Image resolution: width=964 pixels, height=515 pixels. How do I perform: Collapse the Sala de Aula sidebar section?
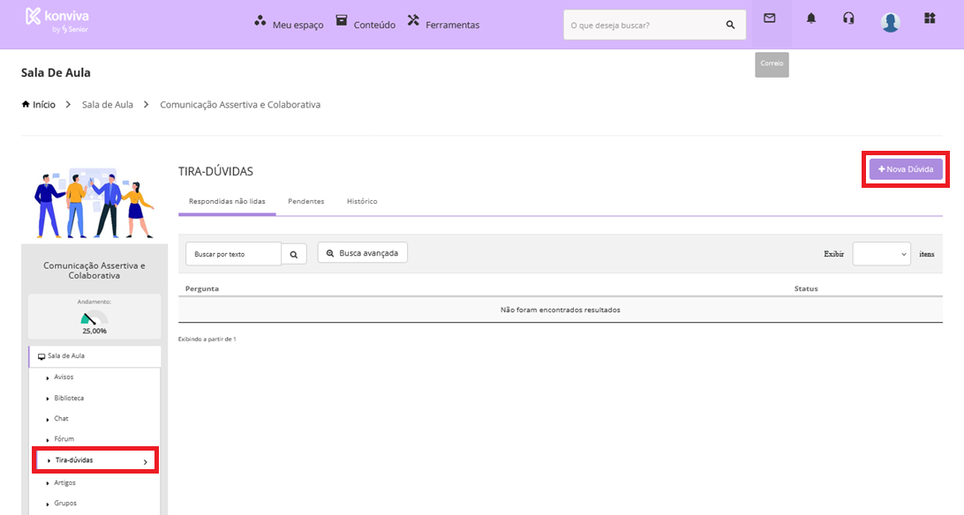click(x=66, y=356)
